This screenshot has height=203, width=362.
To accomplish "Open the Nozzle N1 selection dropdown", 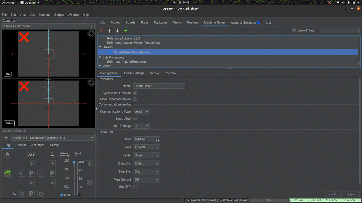I will (x=52, y=138).
